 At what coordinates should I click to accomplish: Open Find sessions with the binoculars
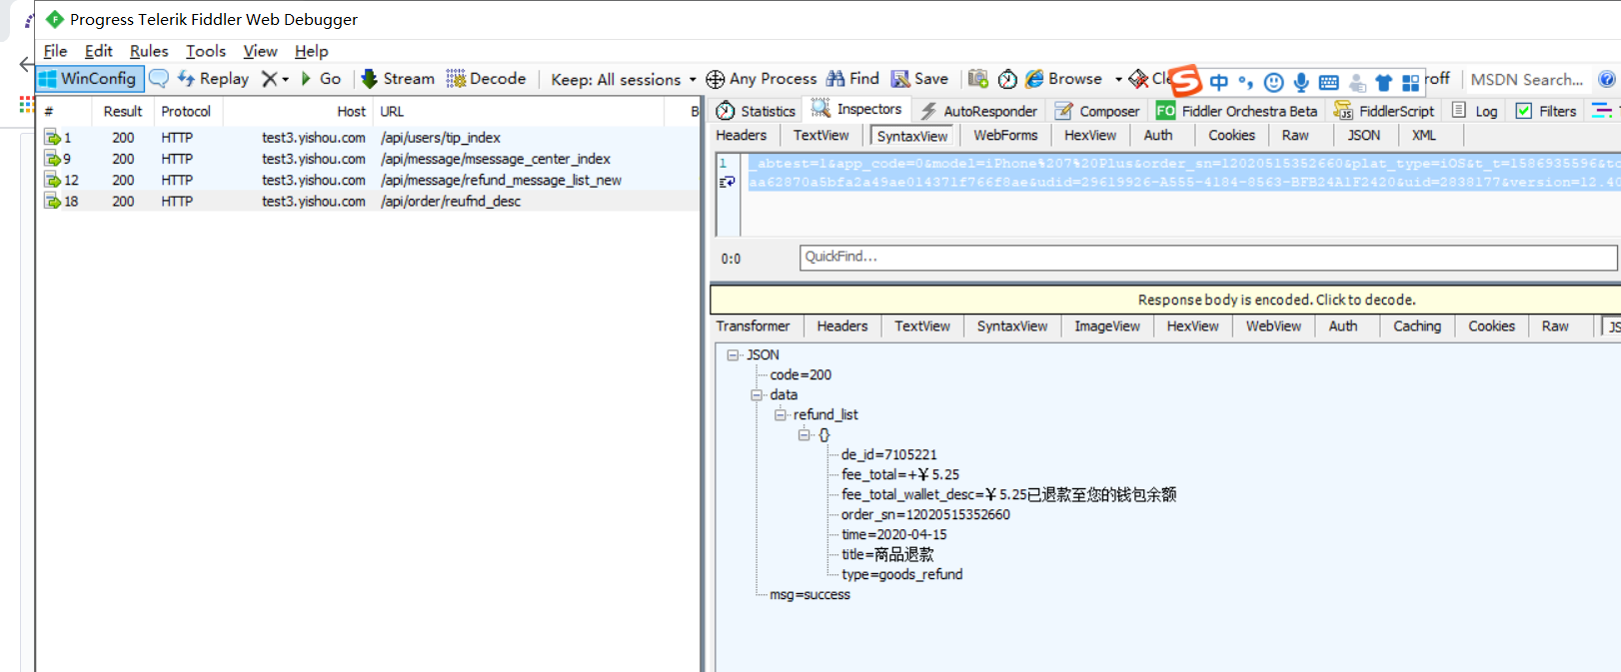[852, 79]
